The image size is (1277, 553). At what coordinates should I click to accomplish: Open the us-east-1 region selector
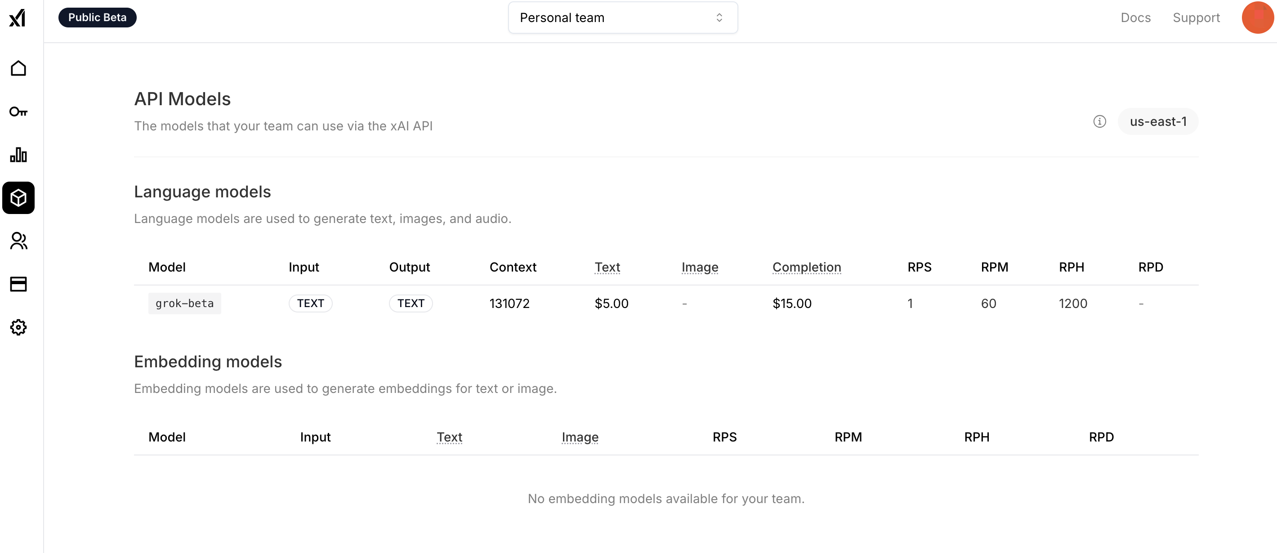1157,121
